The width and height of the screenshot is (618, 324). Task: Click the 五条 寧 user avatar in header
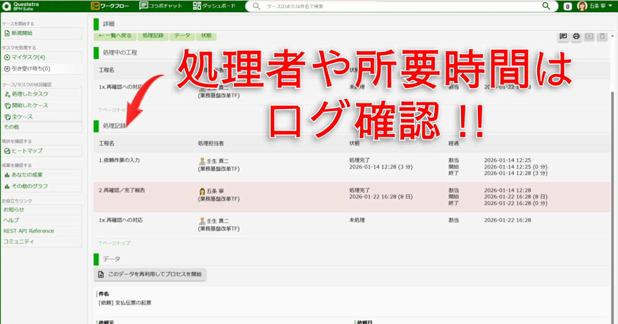pyautogui.click(x=582, y=6)
